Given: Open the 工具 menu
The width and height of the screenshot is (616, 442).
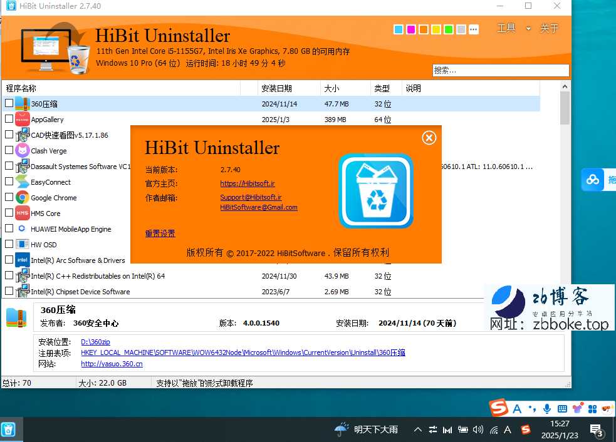Looking at the screenshot, I should tap(506, 28).
